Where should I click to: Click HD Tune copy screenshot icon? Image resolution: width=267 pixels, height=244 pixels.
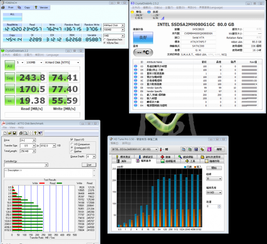pos(190,149)
